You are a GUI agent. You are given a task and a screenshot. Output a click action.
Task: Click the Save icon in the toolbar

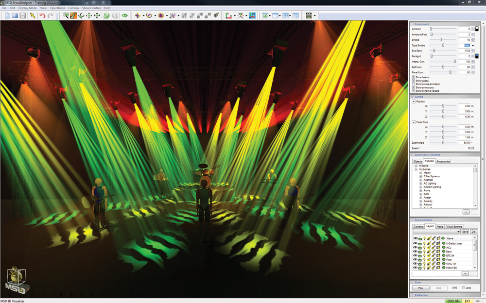22,15
